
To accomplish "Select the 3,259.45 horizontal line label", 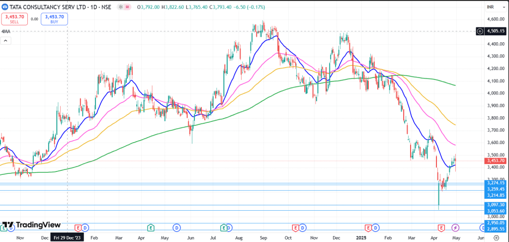I will (495, 189).
